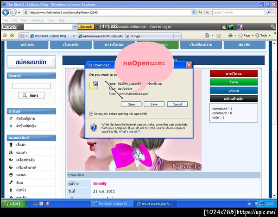
Task: Click the Refresh page icon
Action: click(200, 12)
